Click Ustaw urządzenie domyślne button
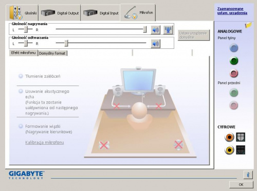The image size is (257, 191). [194, 35]
